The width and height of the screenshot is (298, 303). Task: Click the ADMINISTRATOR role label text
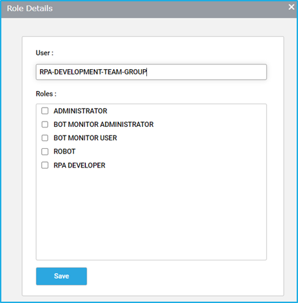click(x=80, y=111)
